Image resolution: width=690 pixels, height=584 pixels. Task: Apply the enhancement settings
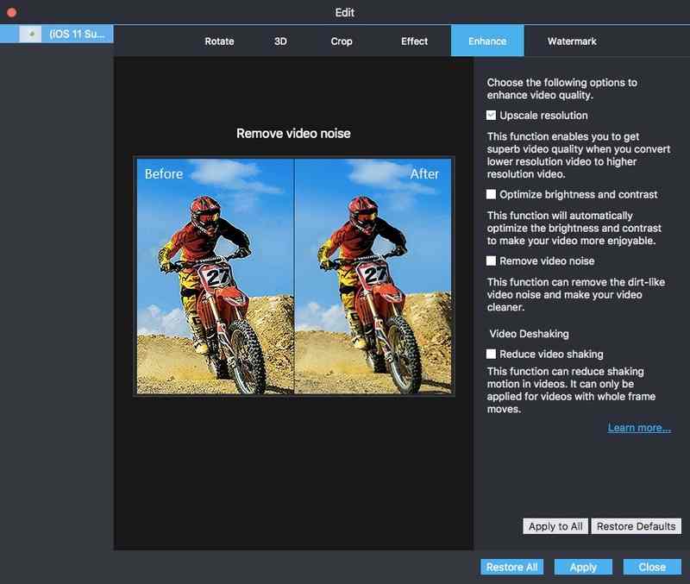[x=583, y=567]
